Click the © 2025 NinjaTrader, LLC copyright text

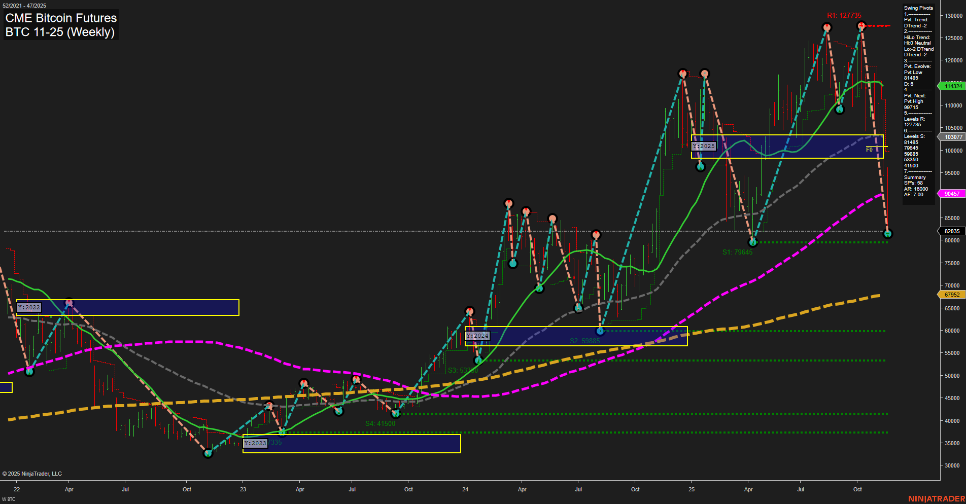coord(32,473)
